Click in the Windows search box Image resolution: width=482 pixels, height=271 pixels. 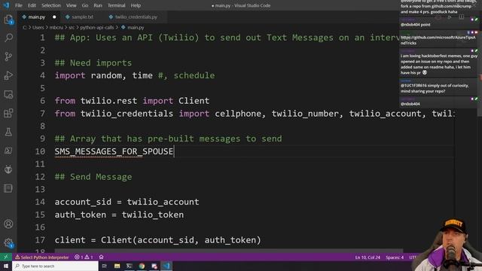click(55, 266)
